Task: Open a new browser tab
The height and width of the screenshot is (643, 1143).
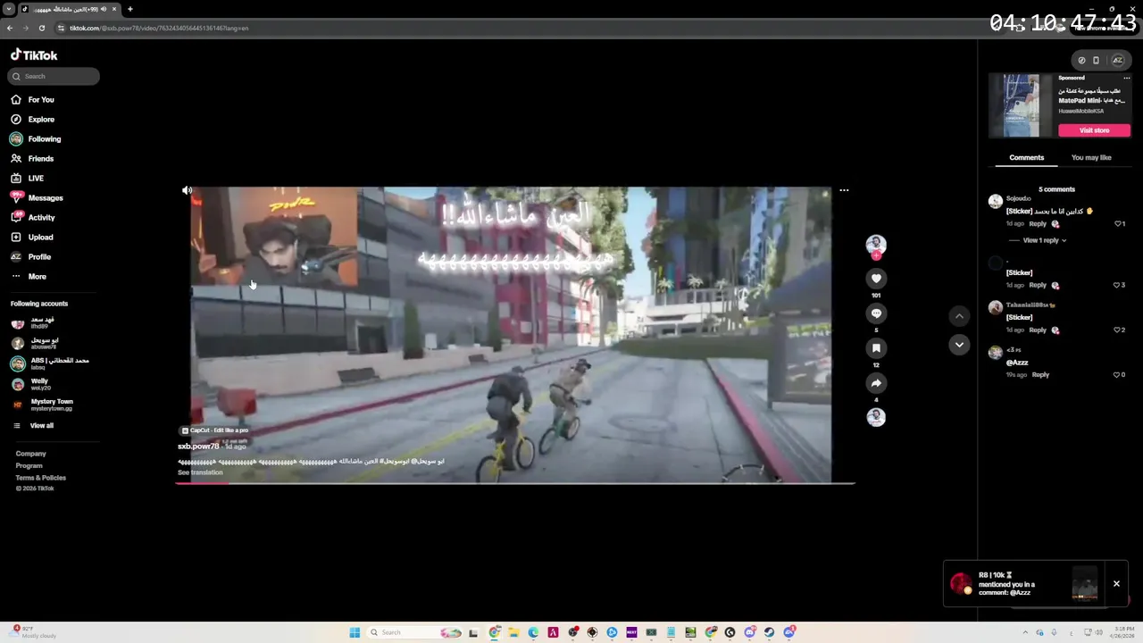Action: click(x=130, y=9)
